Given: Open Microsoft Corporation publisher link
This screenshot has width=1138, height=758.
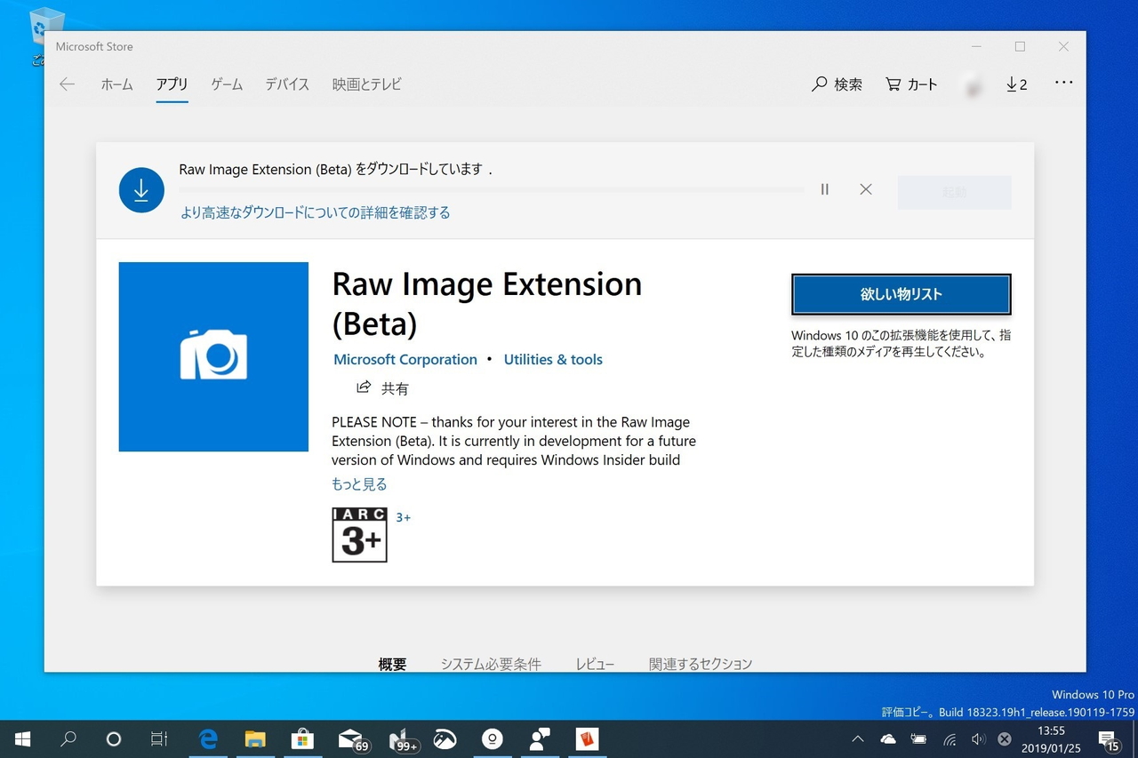Looking at the screenshot, I should pyautogui.click(x=405, y=360).
